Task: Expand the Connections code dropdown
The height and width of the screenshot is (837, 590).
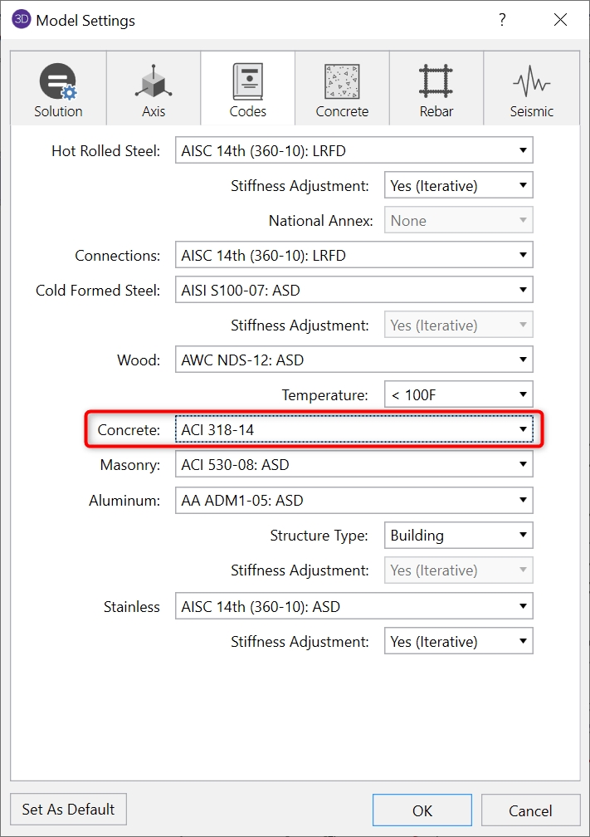Action: pos(523,254)
